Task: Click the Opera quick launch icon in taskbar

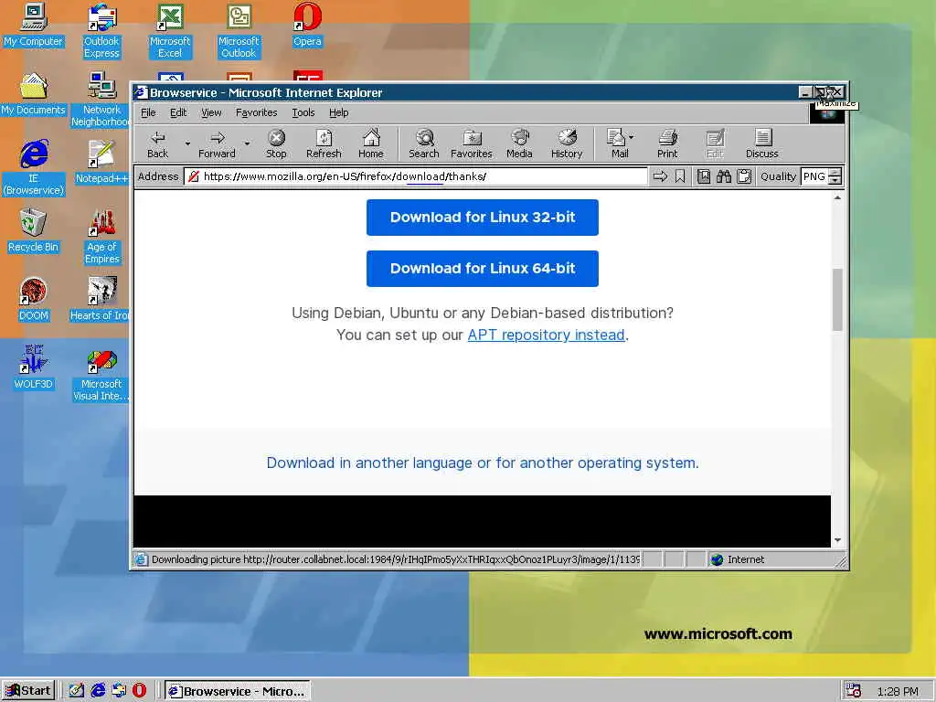Action: pos(139,691)
